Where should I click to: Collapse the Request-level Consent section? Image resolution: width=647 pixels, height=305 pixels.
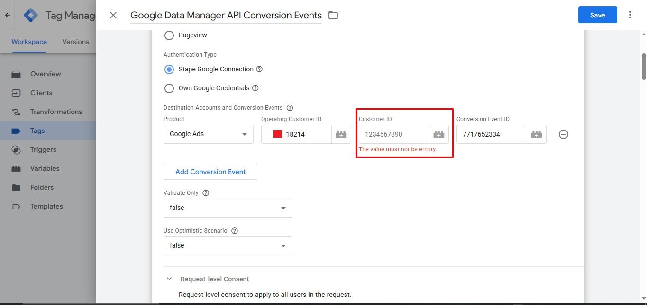(169, 279)
